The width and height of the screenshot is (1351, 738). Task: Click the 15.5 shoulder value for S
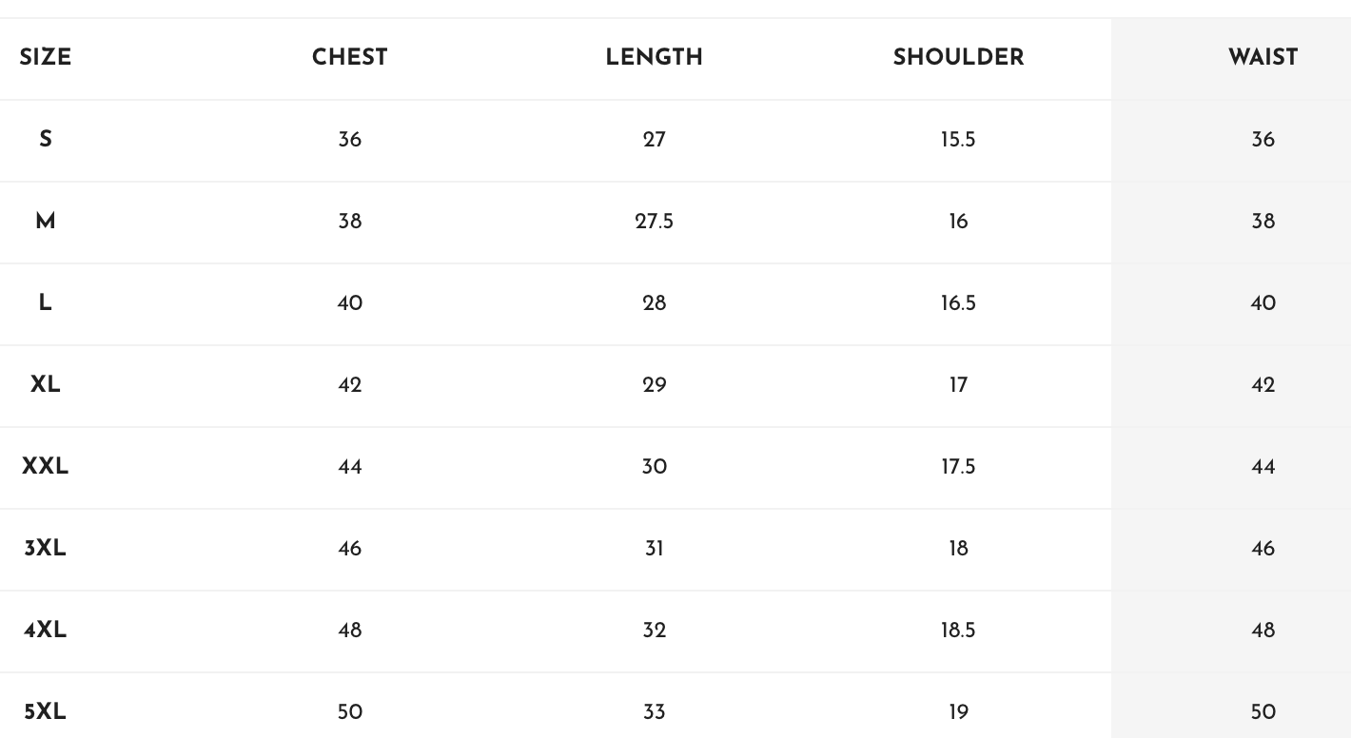pyautogui.click(x=958, y=139)
